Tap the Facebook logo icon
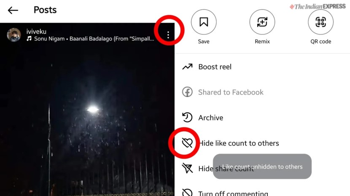This screenshot has height=196, width=350. click(x=187, y=92)
